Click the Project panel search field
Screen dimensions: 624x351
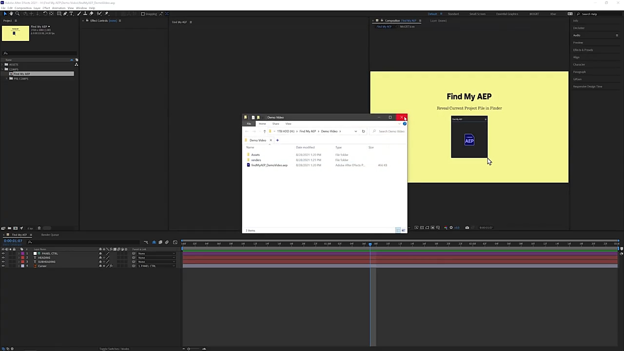pos(39,53)
